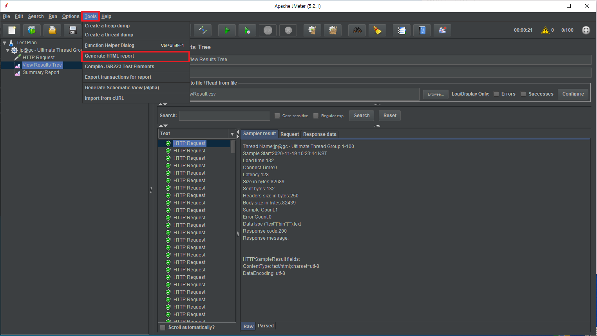Screen dimensions: 597x336
Task: Click the Configure button
Action: click(573, 94)
